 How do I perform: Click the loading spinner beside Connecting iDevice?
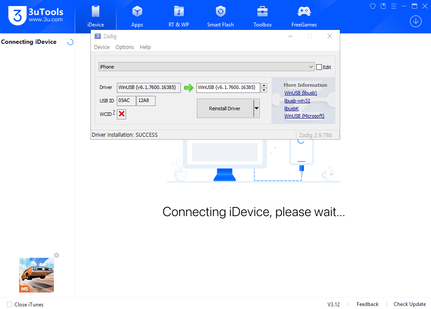[70, 42]
